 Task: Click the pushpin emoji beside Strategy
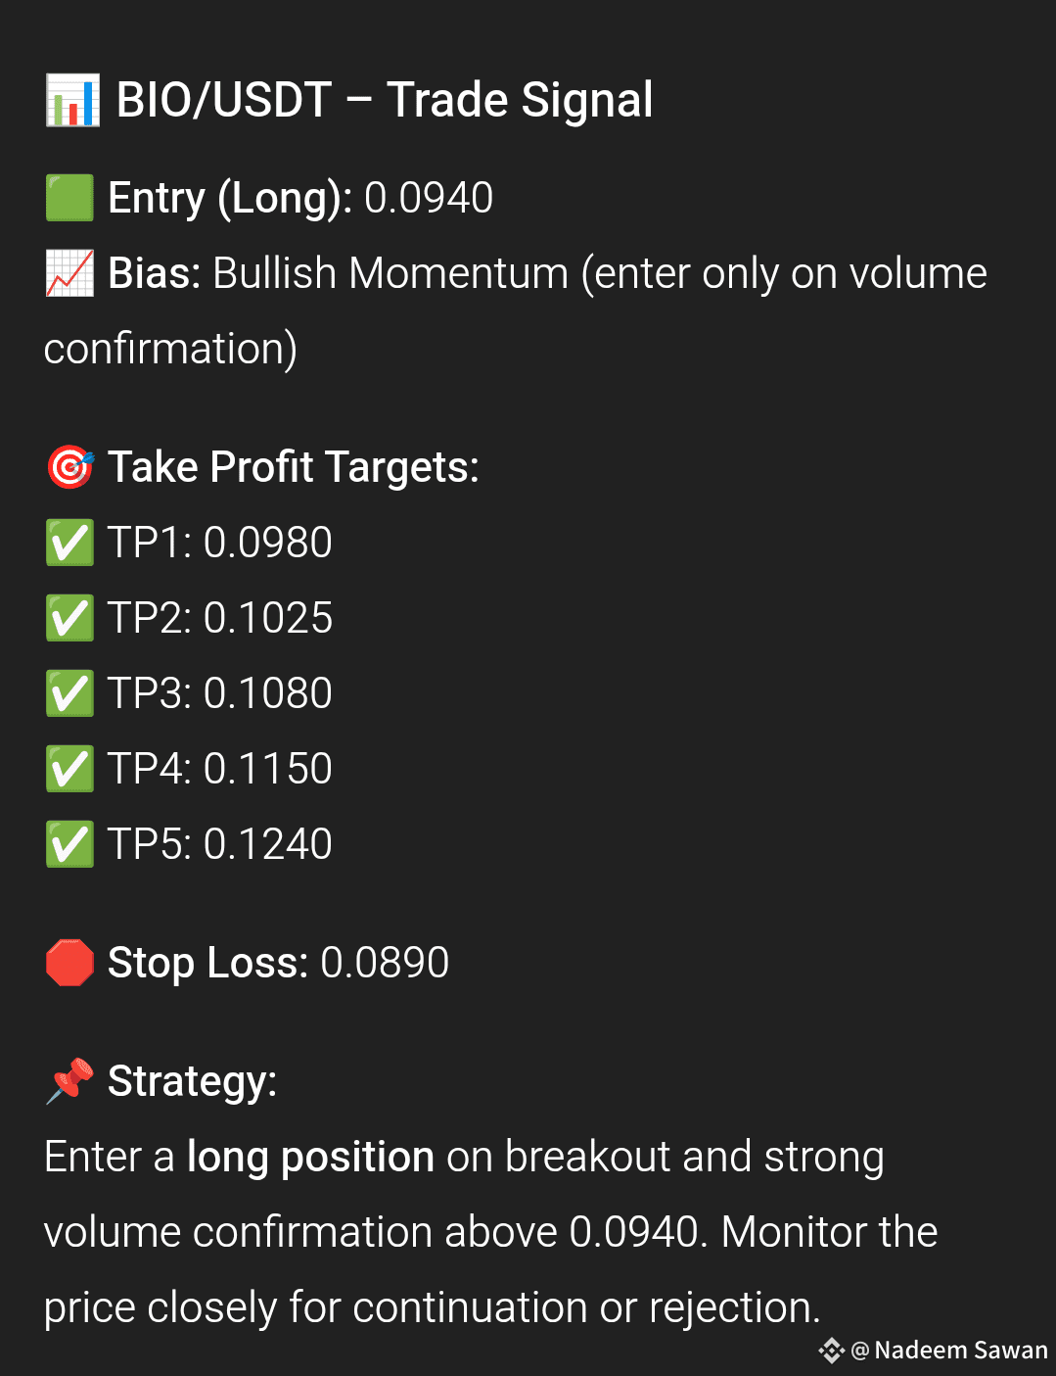(x=69, y=1081)
